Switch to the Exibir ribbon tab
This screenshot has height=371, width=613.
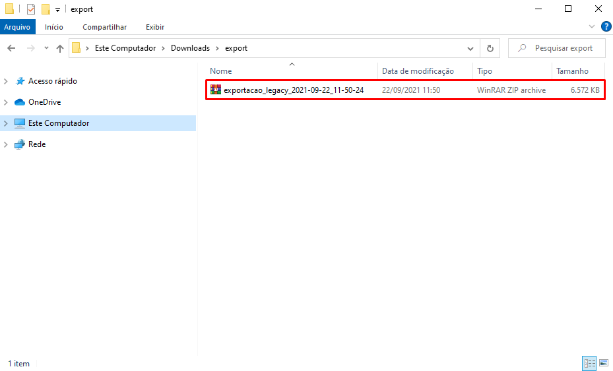pos(155,27)
